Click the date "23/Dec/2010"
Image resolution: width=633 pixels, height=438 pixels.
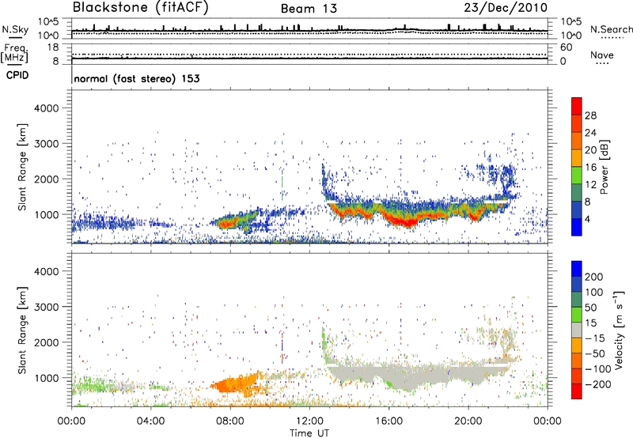click(x=506, y=7)
